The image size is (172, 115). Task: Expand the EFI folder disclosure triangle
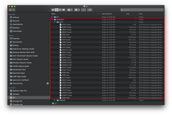coord(52,17)
